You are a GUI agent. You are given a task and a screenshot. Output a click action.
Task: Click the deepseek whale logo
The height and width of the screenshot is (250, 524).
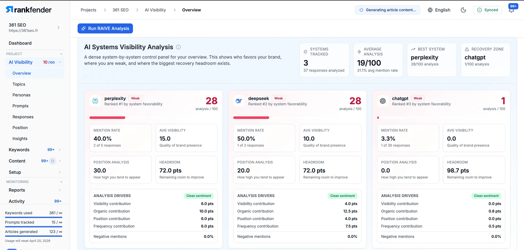click(x=239, y=101)
